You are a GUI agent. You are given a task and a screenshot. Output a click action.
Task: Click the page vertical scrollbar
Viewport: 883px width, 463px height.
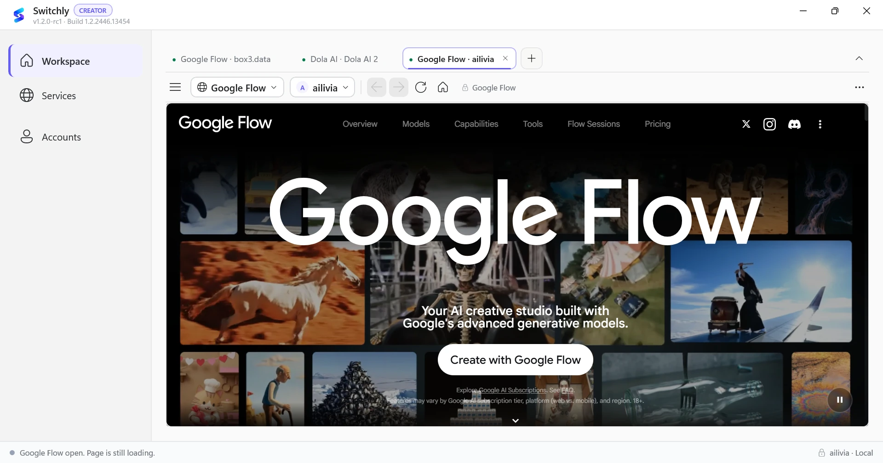click(x=866, y=113)
